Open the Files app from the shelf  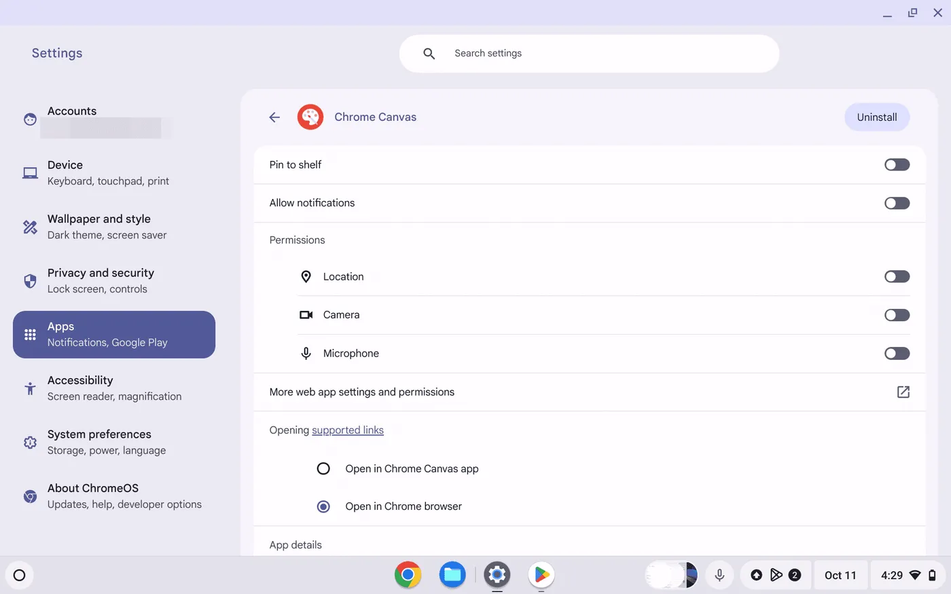tap(452, 575)
